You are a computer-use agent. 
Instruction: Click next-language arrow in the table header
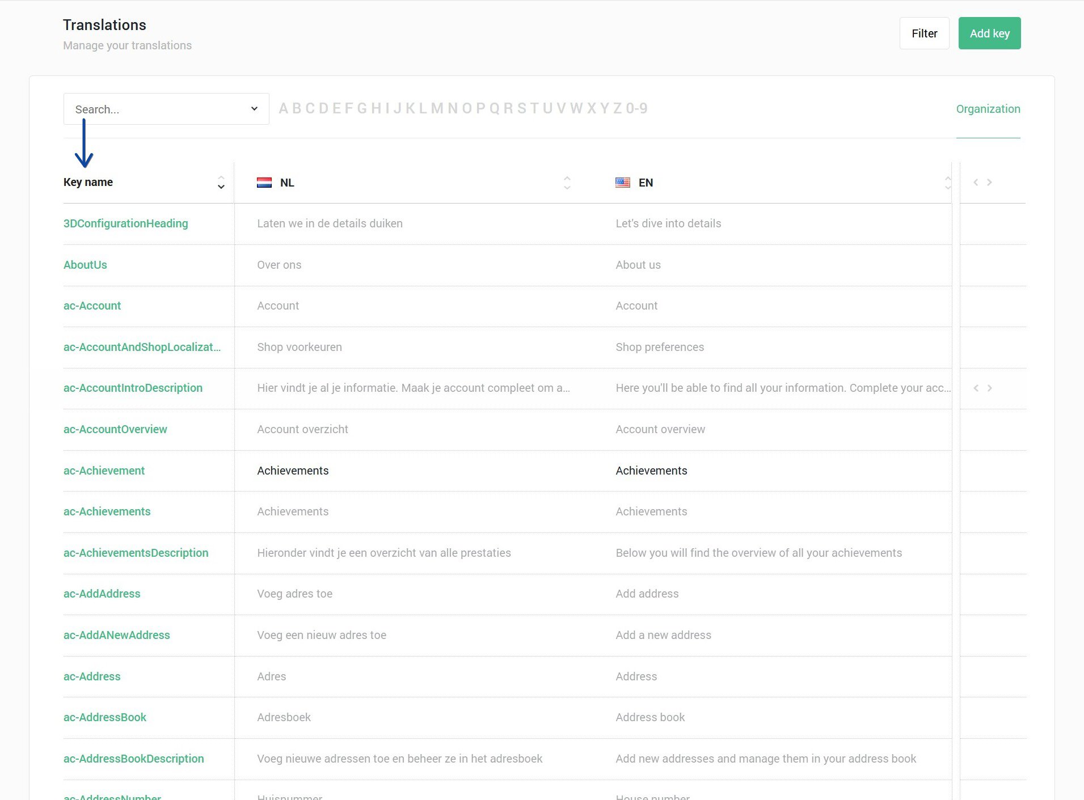989,183
